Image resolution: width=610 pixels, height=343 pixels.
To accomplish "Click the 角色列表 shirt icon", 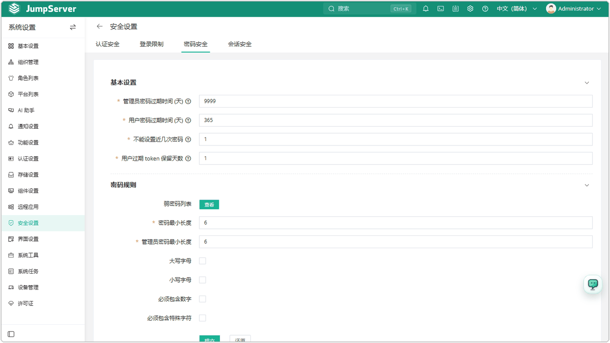I will tap(11, 78).
